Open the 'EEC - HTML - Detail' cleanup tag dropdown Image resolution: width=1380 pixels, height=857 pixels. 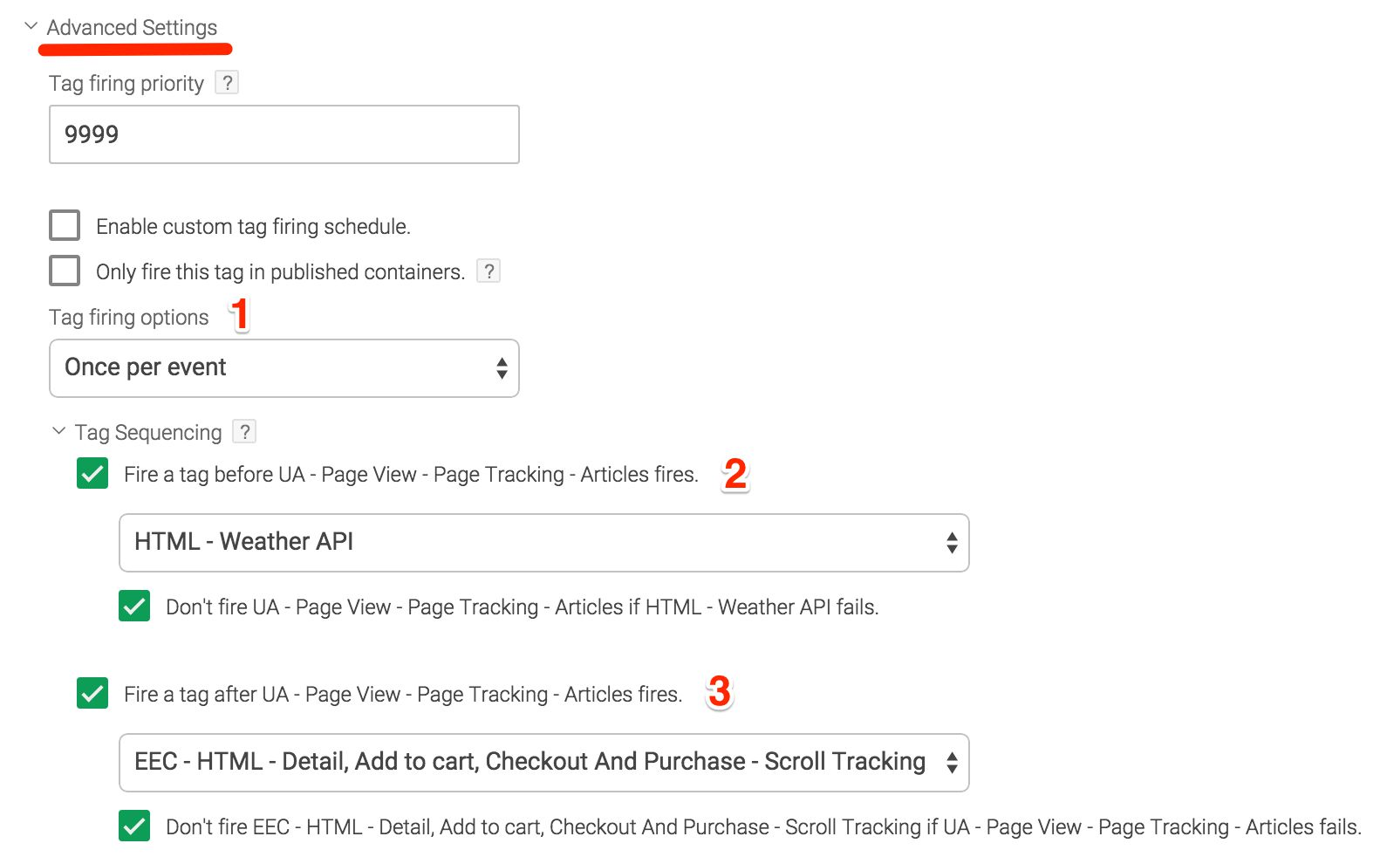click(543, 763)
